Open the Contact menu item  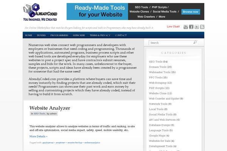[121, 35]
